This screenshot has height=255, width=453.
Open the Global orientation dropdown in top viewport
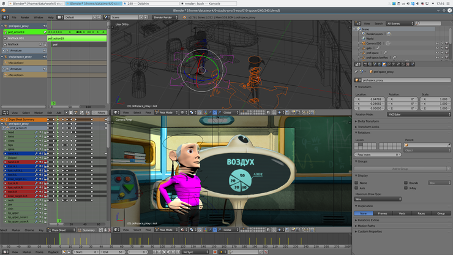point(231,112)
